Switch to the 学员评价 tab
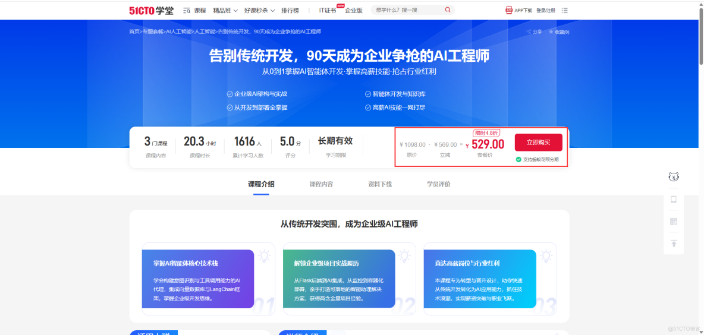 point(439,184)
